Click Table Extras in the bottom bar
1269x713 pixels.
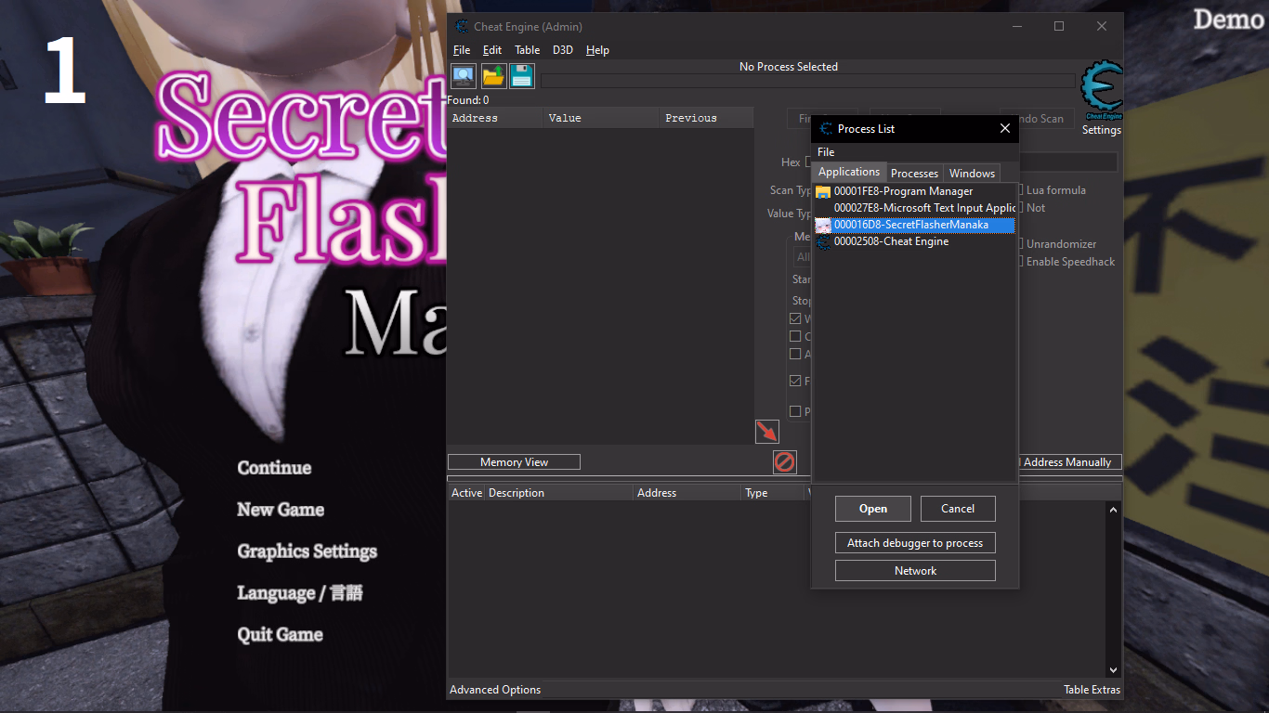[x=1092, y=690]
